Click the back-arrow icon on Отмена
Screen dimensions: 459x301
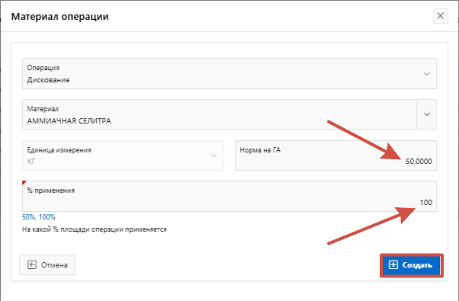tap(32, 265)
